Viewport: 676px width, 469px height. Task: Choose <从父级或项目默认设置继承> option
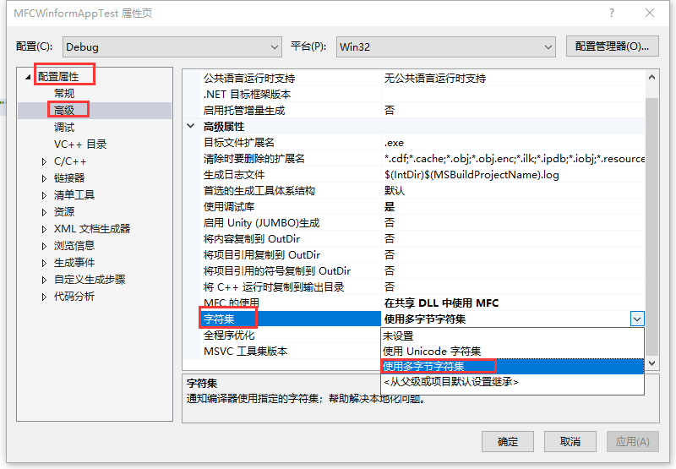click(512, 382)
